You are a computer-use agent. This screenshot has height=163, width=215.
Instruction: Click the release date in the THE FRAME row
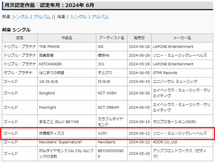[x=139, y=47]
